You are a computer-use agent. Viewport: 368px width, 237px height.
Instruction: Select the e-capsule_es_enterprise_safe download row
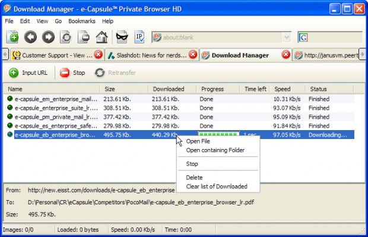coord(179,126)
